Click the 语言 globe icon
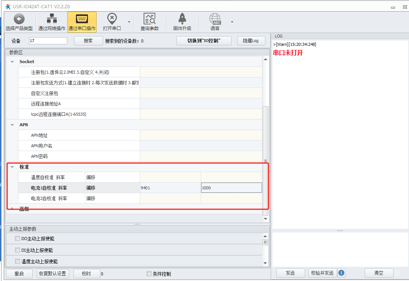Viewport: 409px width, 281px height. pyautogui.click(x=215, y=19)
